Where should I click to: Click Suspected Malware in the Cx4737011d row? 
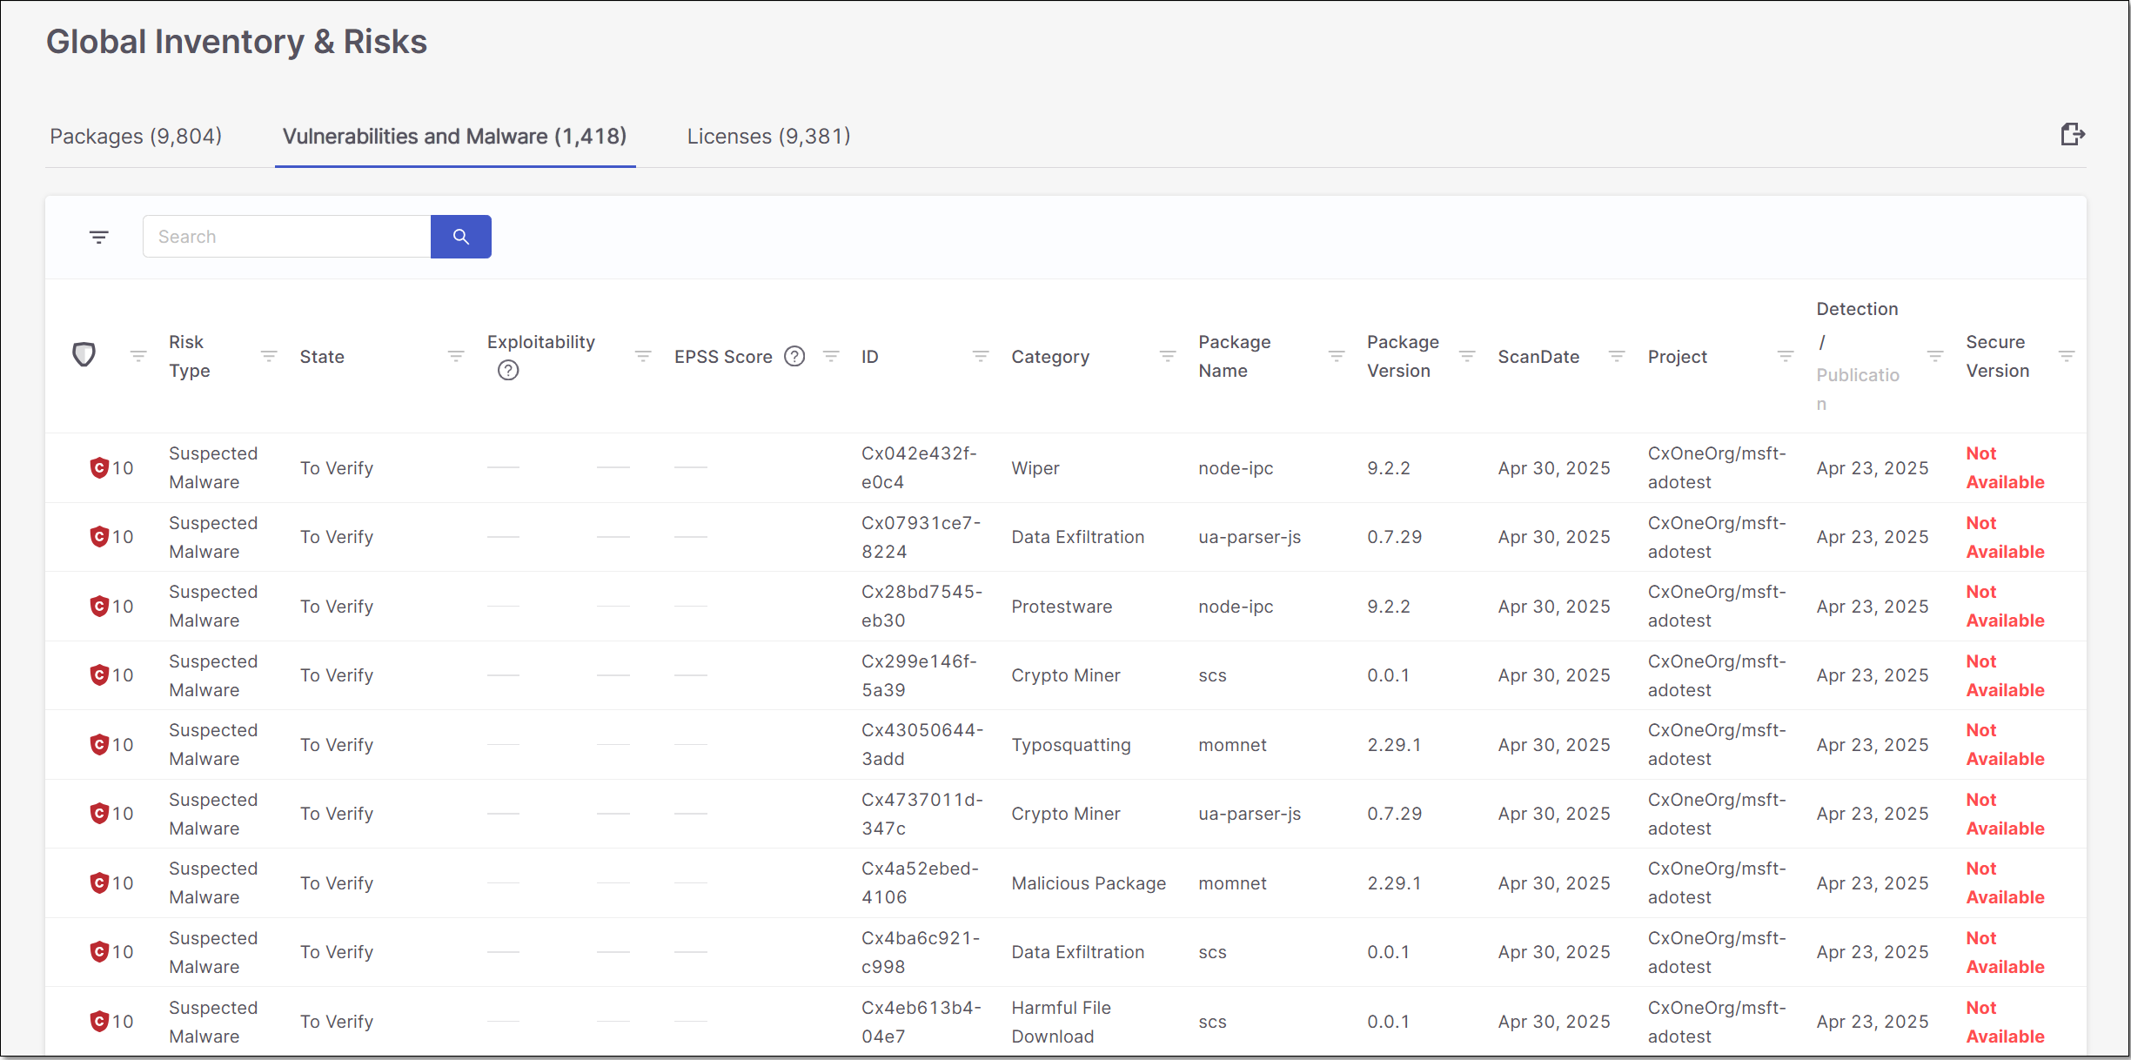click(213, 814)
